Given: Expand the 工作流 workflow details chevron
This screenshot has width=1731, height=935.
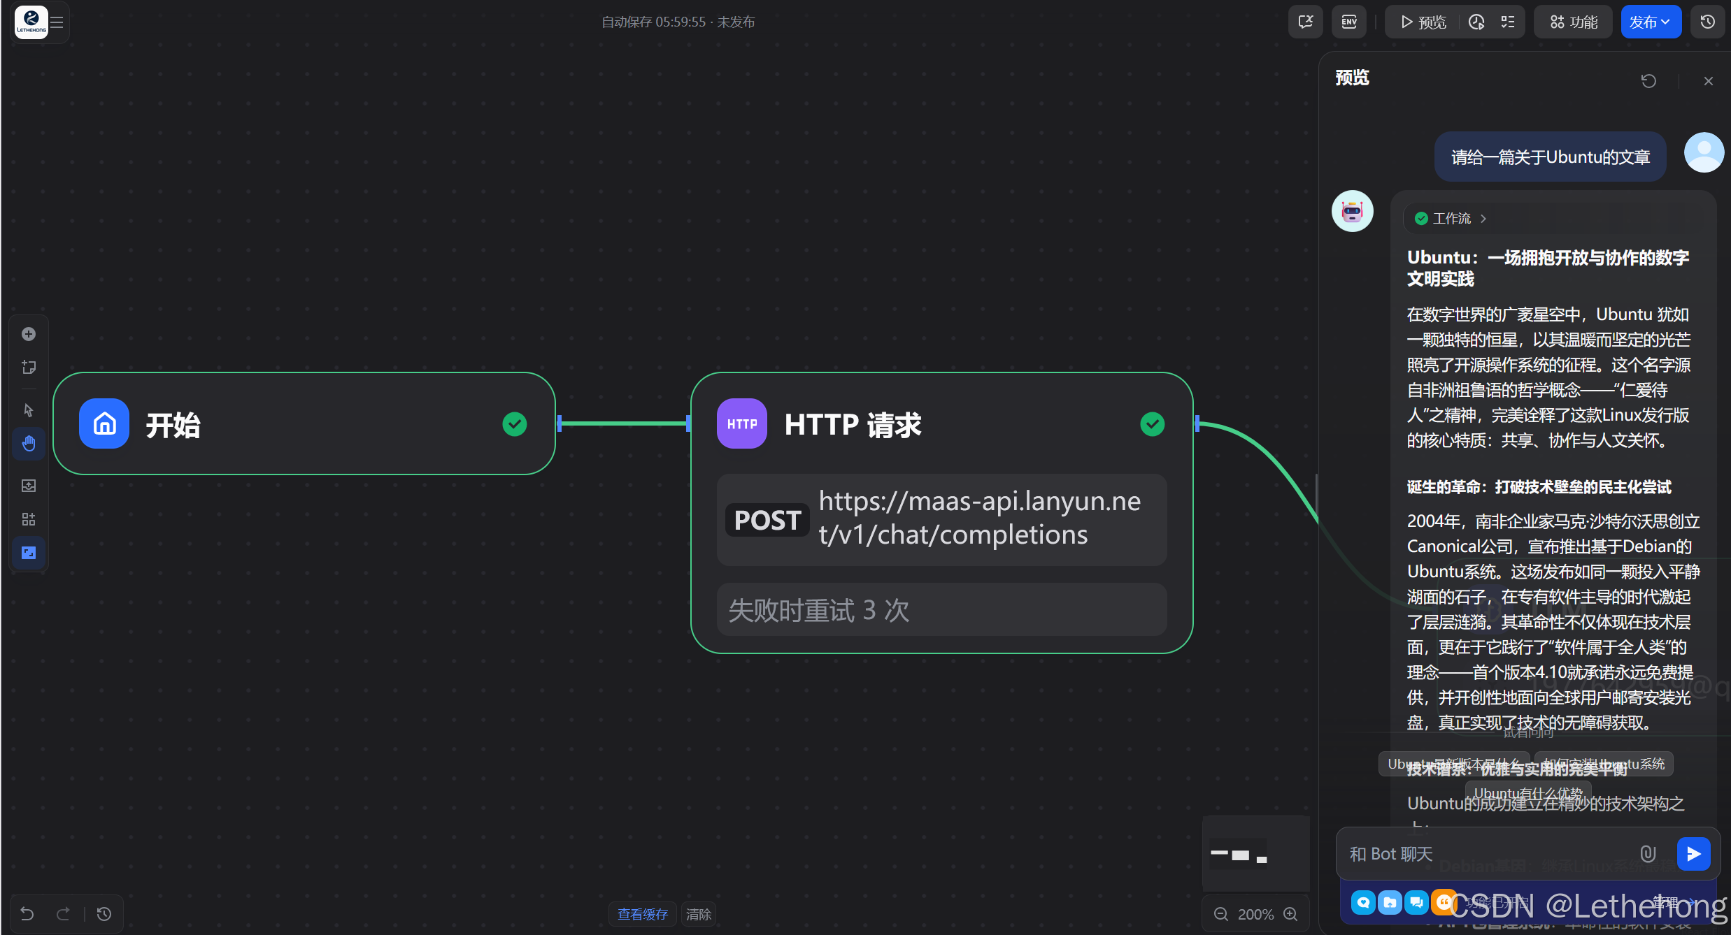Looking at the screenshot, I should 1483,219.
